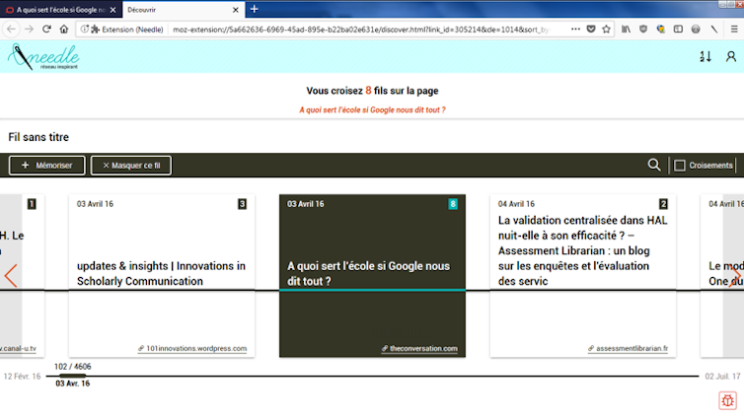Open the sort order icon

tap(705, 56)
